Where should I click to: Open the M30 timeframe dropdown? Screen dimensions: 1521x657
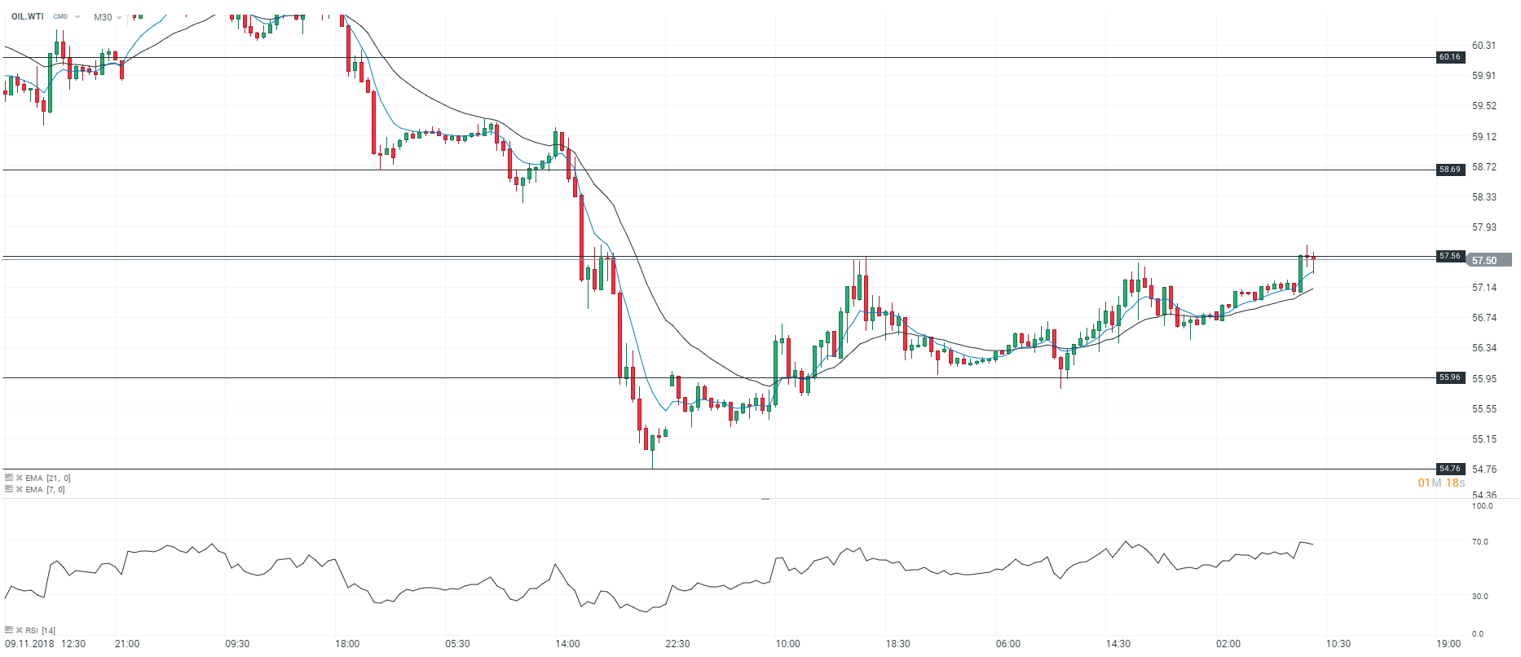(119, 18)
